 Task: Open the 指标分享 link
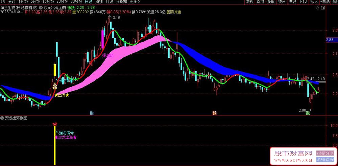tap(325, 153)
